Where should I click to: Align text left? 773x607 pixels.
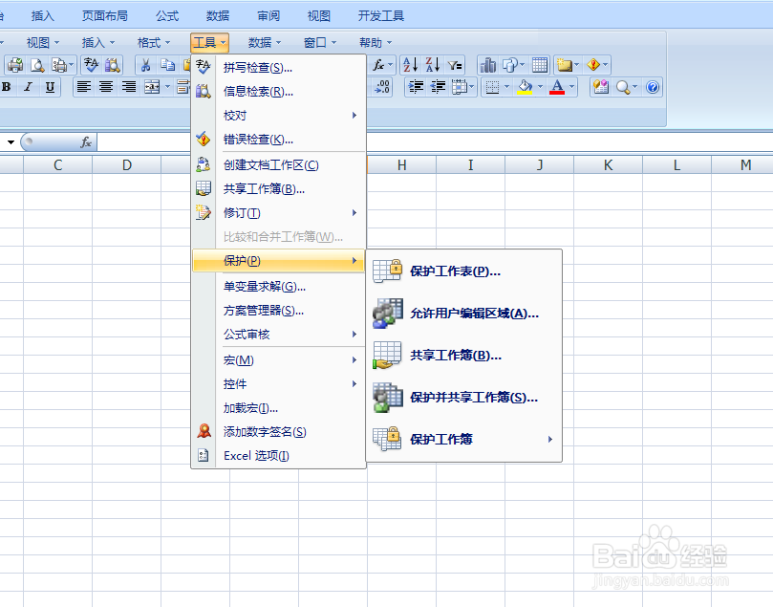84,87
